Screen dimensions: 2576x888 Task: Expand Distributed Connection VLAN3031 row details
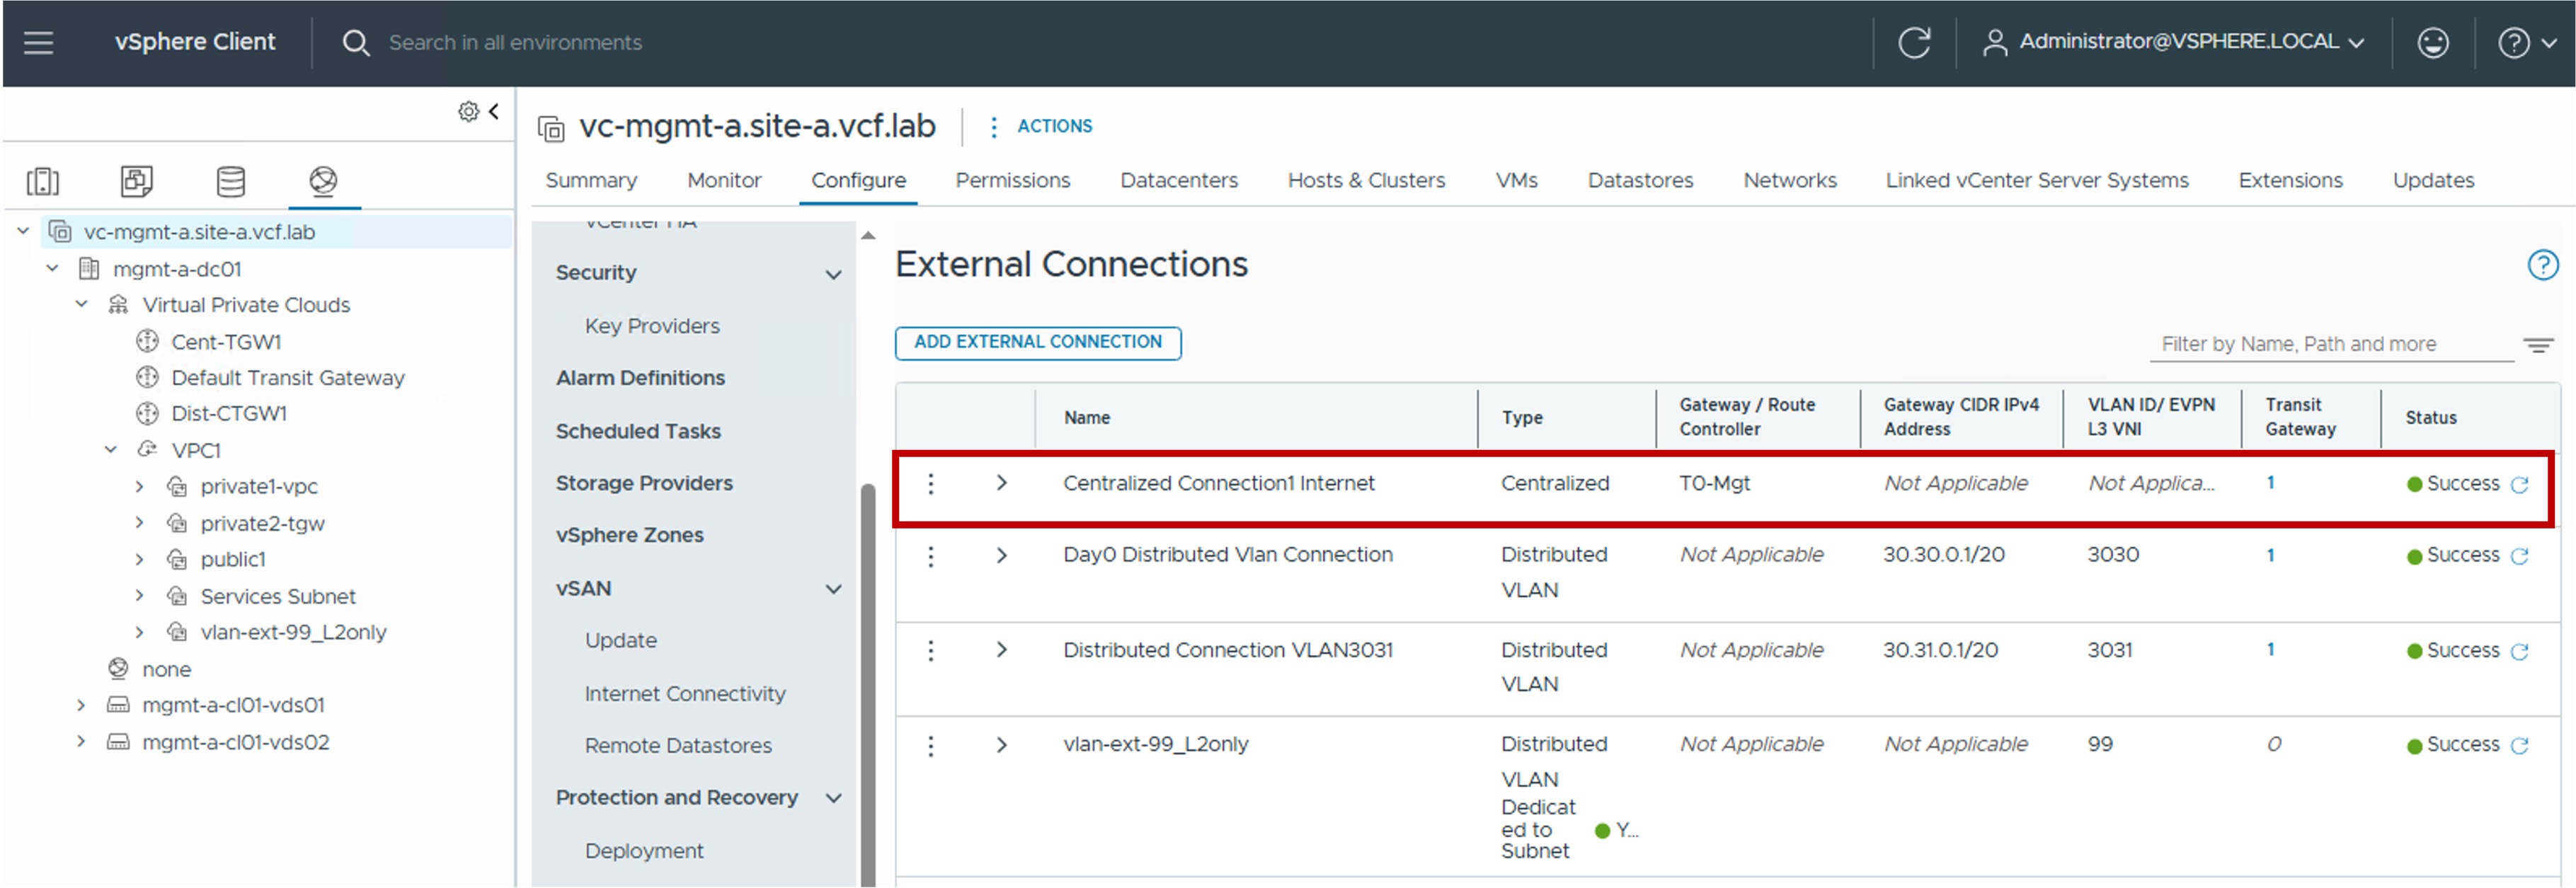(1001, 650)
